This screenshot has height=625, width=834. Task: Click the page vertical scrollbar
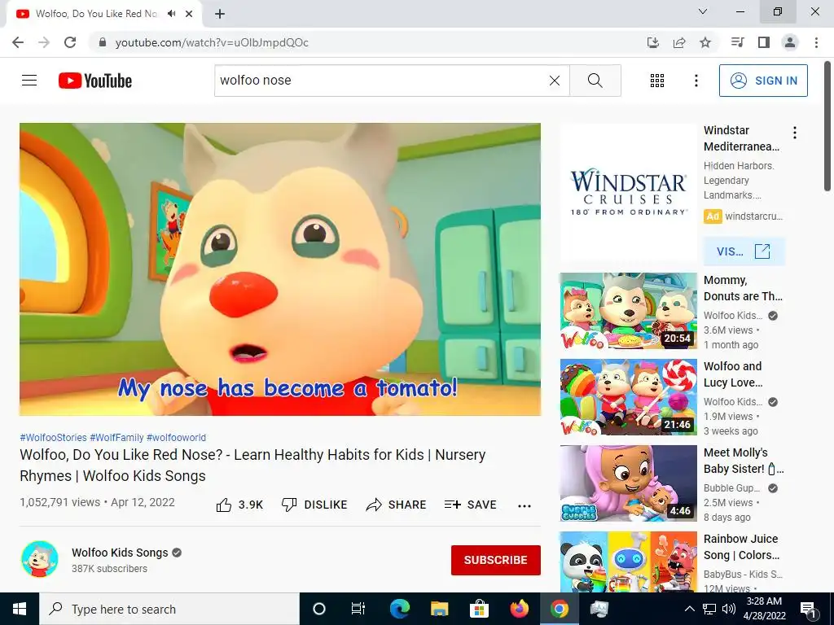(827, 126)
